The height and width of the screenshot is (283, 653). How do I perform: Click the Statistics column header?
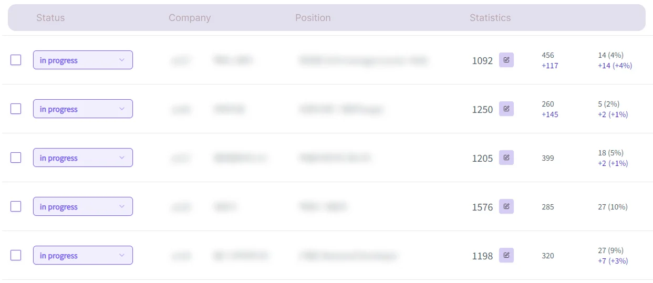point(490,18)
